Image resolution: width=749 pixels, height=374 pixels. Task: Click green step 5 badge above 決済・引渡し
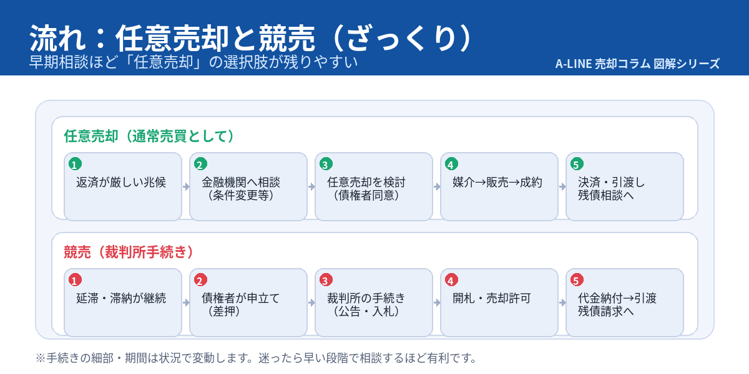577,165
